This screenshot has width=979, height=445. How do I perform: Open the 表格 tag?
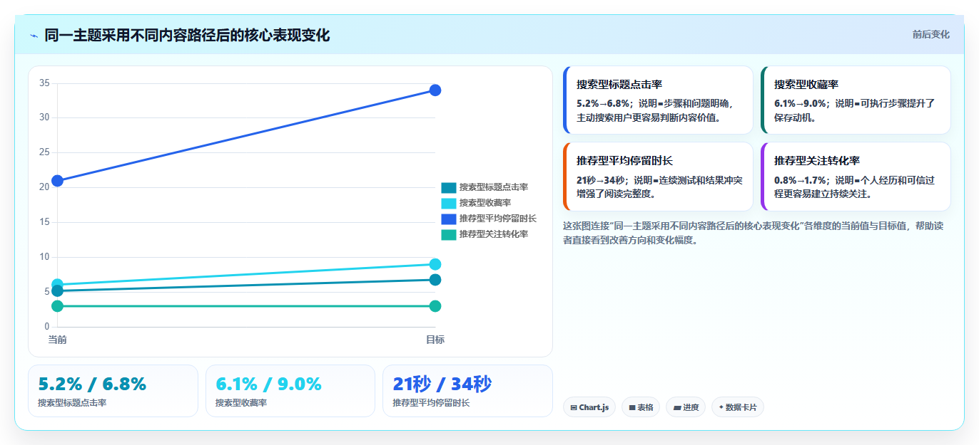641,407
